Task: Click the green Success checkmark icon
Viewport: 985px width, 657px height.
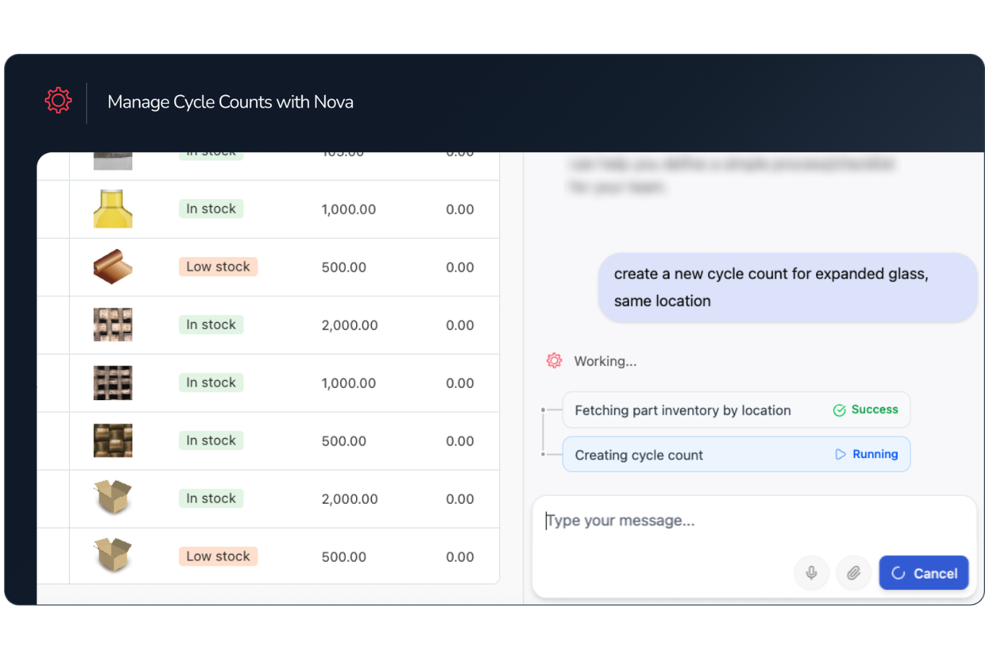Action: point(839,409)
